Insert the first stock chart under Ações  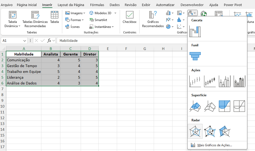click(195, 81)
